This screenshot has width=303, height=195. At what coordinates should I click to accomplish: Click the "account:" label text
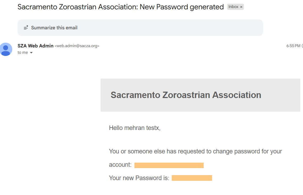[x=120, y=165]
